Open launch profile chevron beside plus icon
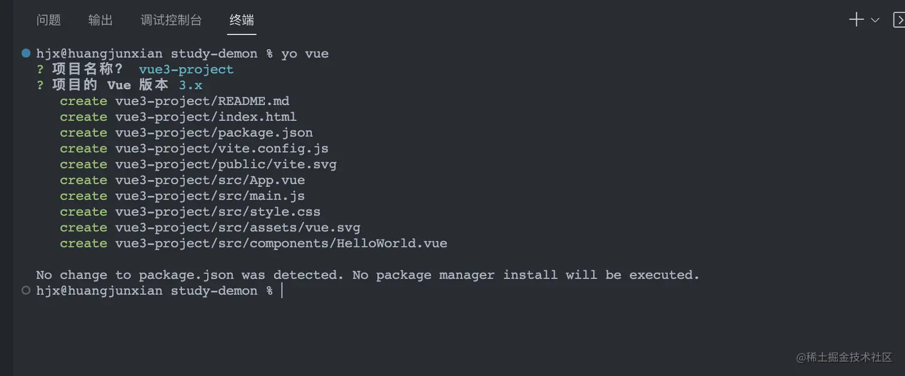The width and height of the screenshot is (905, 376). tap(875, 20)
